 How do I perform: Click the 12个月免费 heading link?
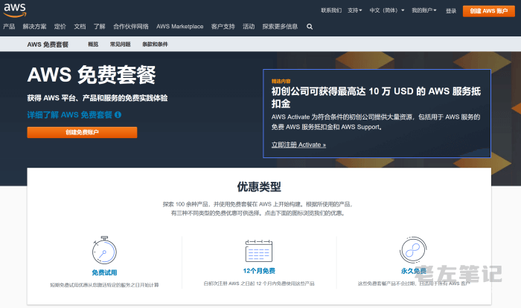(259, 271)
